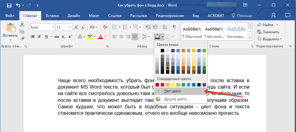Image resolution: width=296 pixels, height=132 pixels.
Task: Click the Cut scissors icon
Action: (22, 25)
